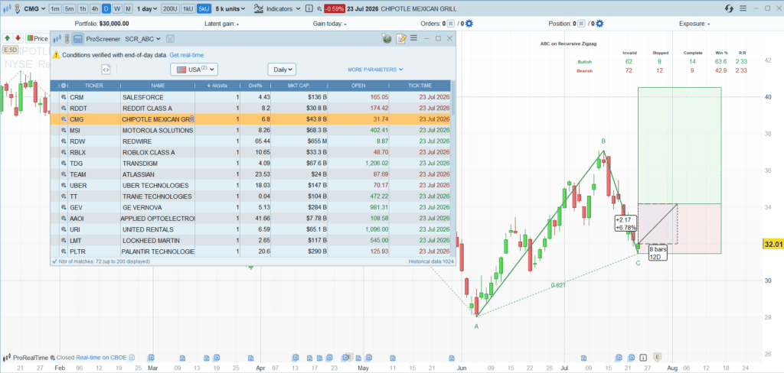Screen dimensions: 784x373
Task: Select the D daily timeframe button
Action: tap(106, 9)
